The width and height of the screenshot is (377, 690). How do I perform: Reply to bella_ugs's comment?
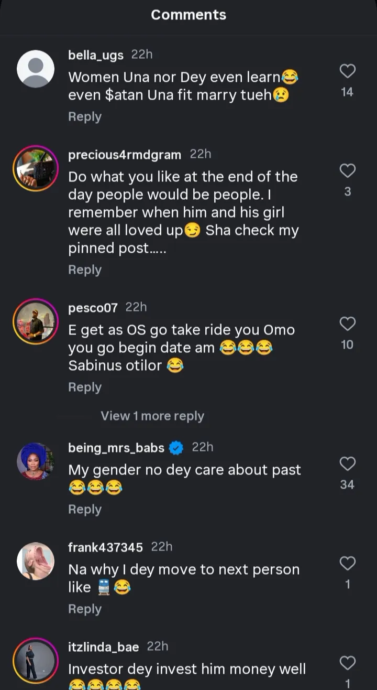pos(85,117)
